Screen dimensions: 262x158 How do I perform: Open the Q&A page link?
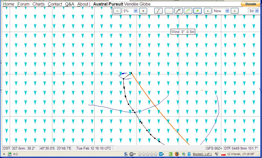70,4
